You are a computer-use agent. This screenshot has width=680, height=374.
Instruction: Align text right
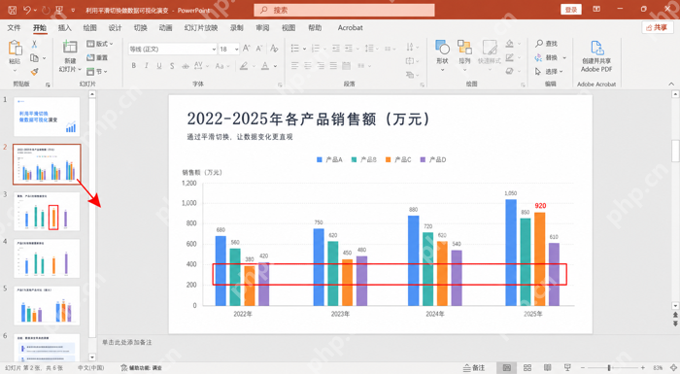(321, 66)
